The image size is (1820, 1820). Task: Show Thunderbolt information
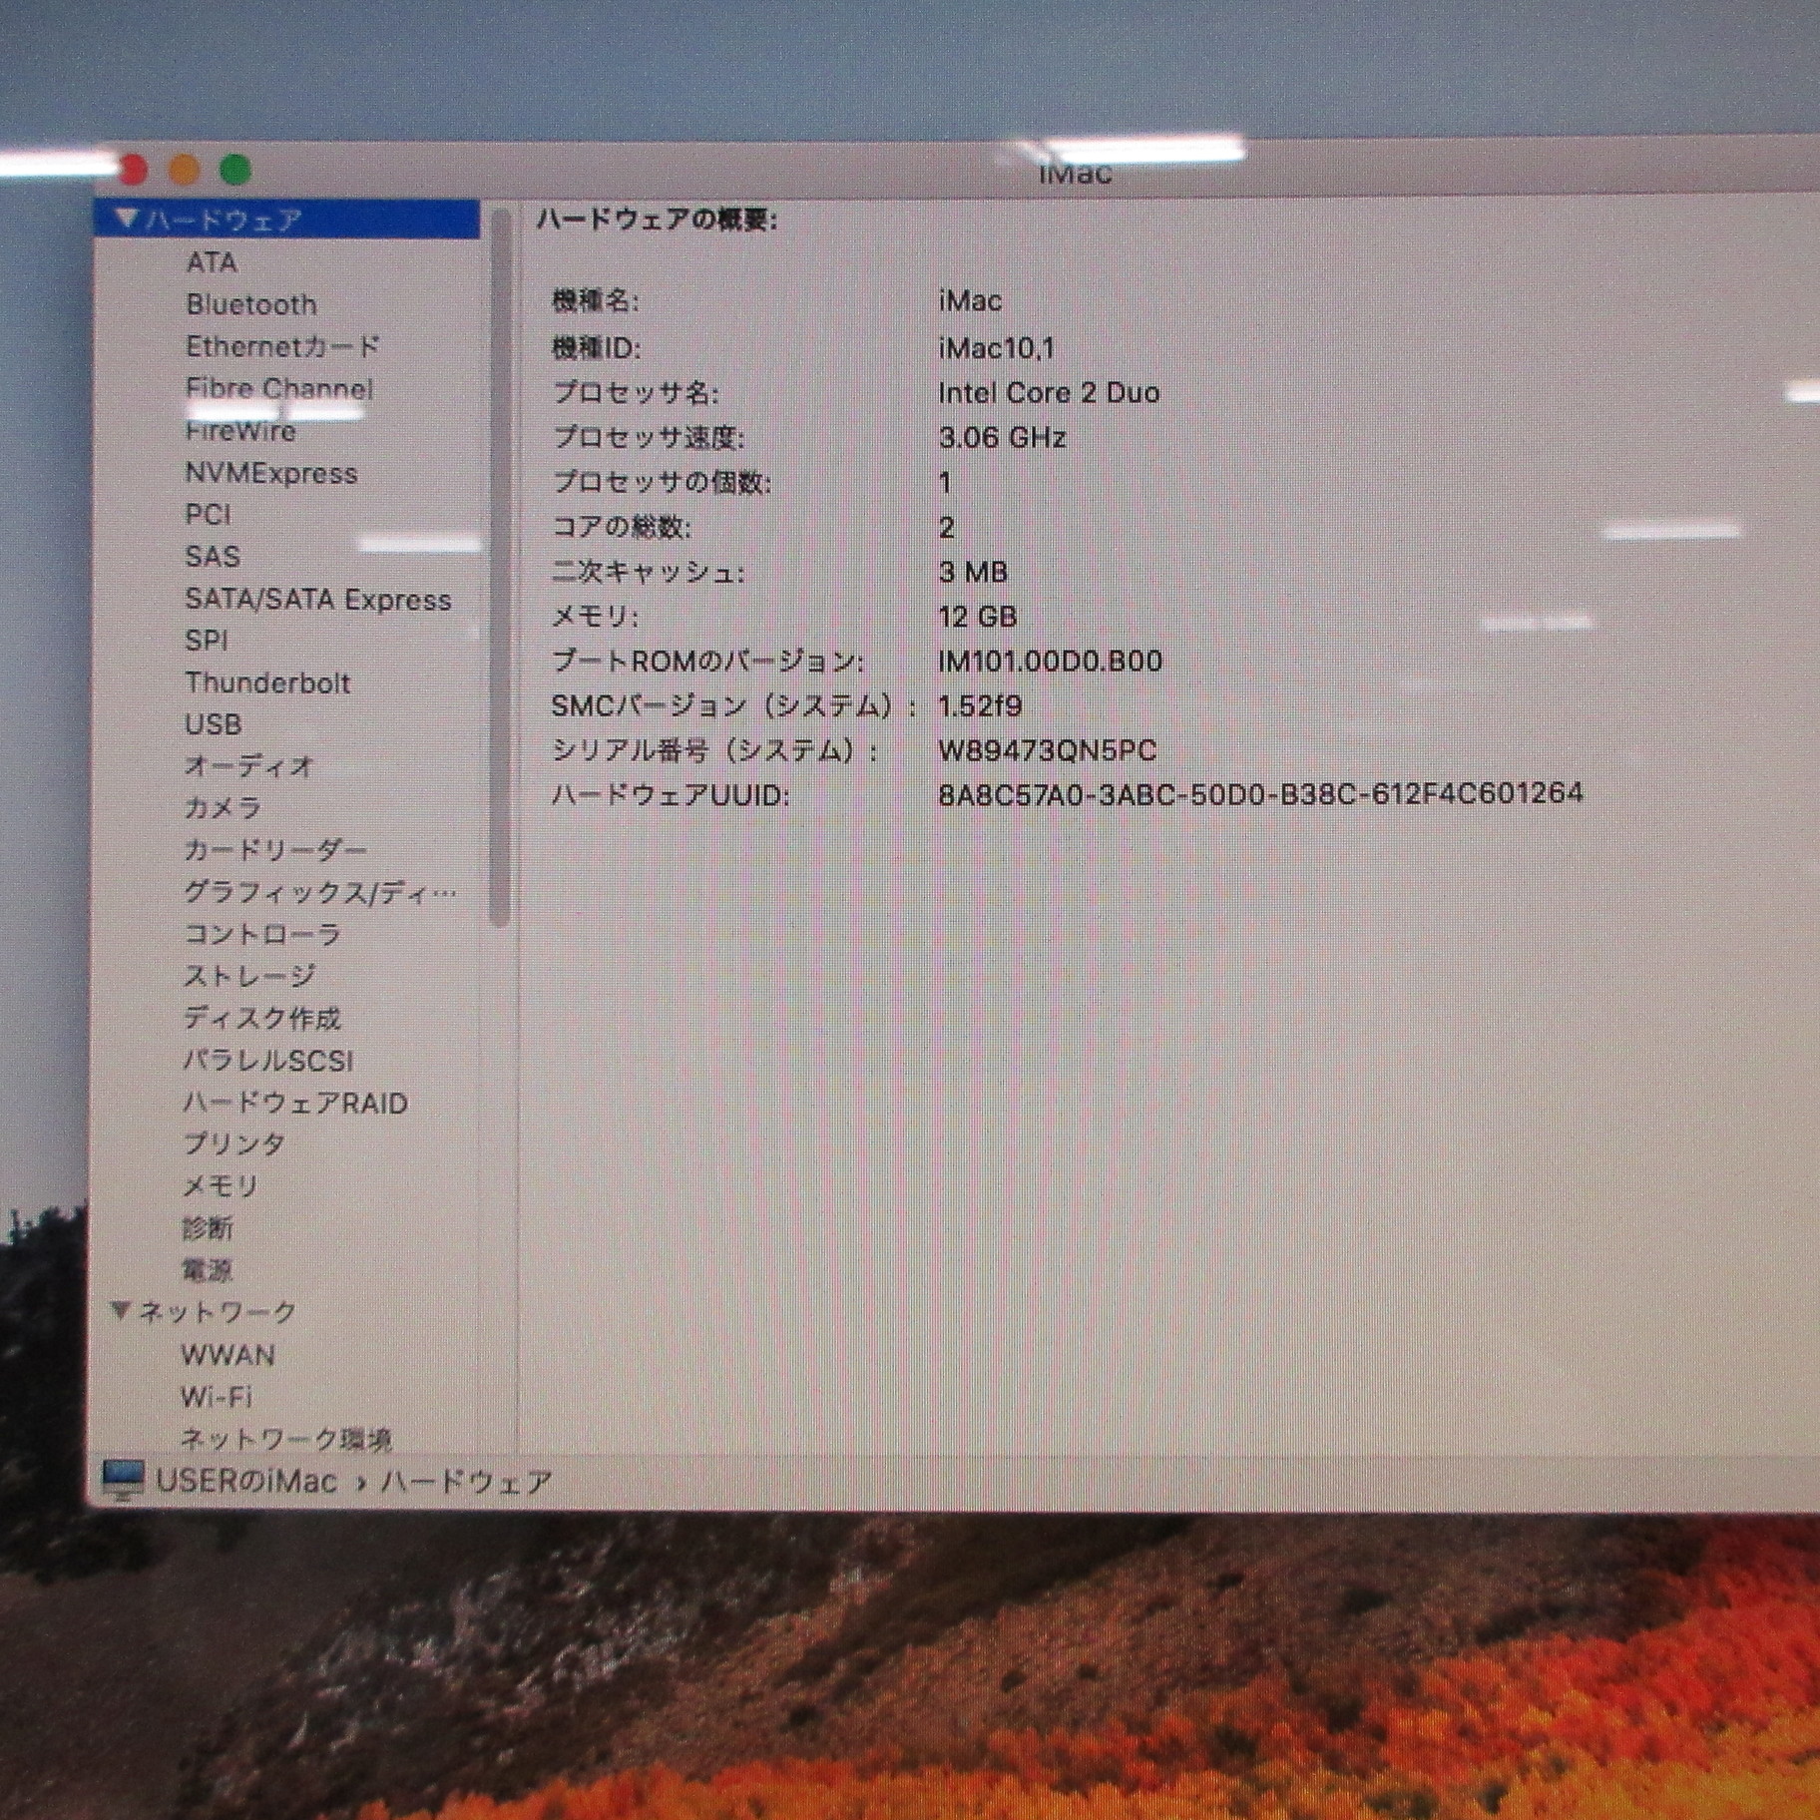pyautogui.click(x=267, y=683)
